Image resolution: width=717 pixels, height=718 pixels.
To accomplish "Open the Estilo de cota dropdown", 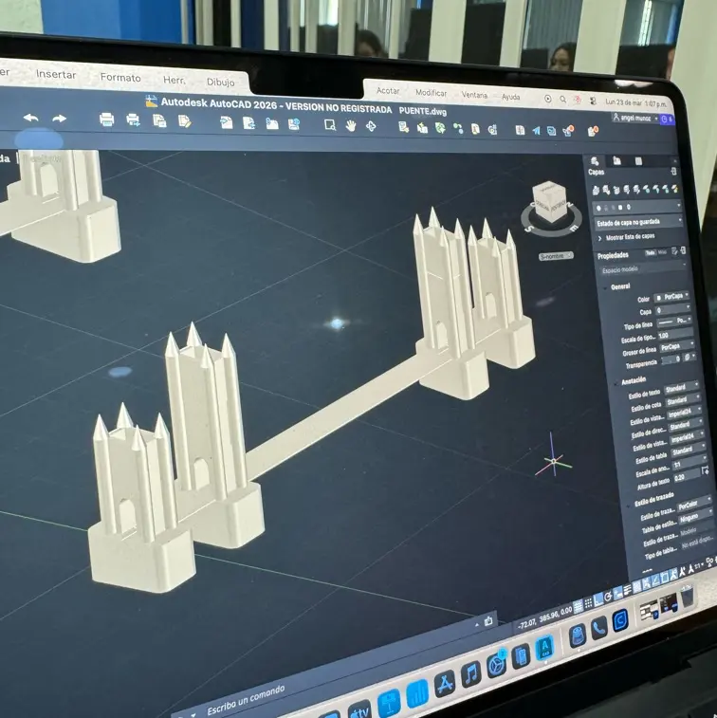I will point(683,400).
